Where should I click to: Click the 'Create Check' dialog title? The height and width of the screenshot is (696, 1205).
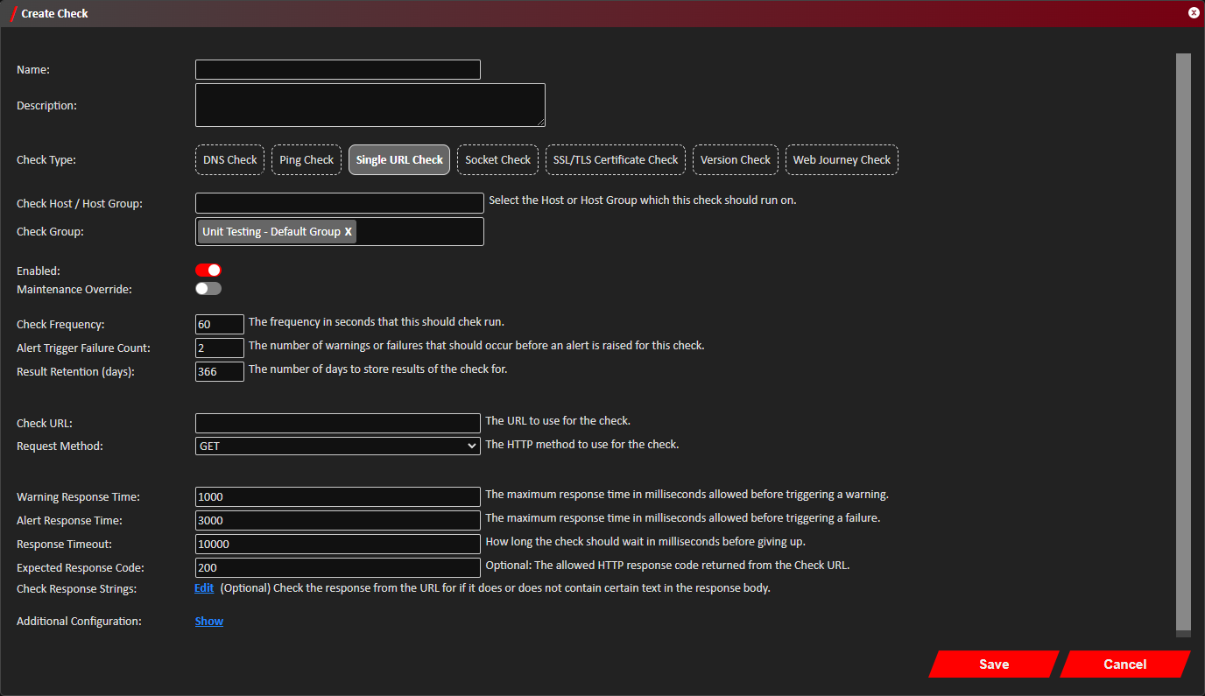click(54, 14)
